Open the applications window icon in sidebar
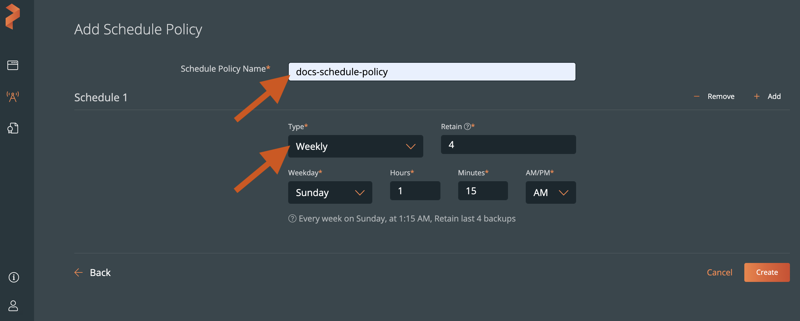Screen dimensions: 800x321 (x=13, y=65)
